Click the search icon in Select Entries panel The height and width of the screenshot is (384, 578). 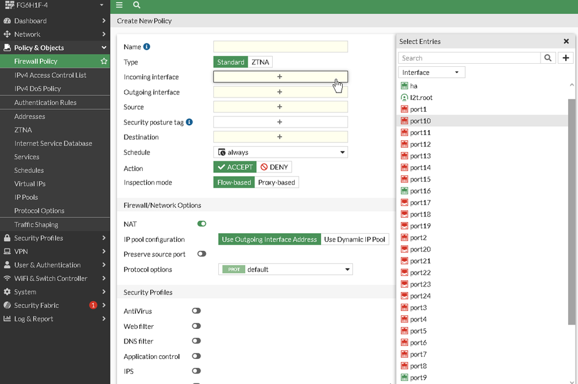tap(548, 58)
